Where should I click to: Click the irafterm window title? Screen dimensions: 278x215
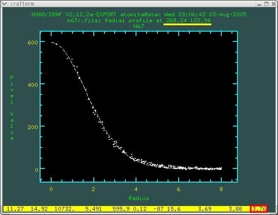click(22, 3)
